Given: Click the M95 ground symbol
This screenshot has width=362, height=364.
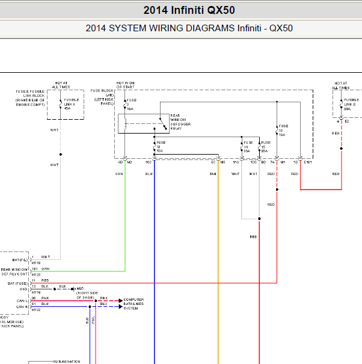Looking at the screenshot, I should (x=73, y=289).
